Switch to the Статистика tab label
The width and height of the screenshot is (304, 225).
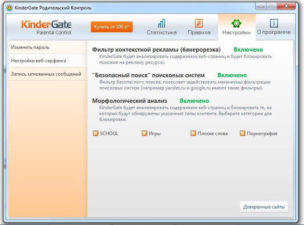click(x=161, y=32)
